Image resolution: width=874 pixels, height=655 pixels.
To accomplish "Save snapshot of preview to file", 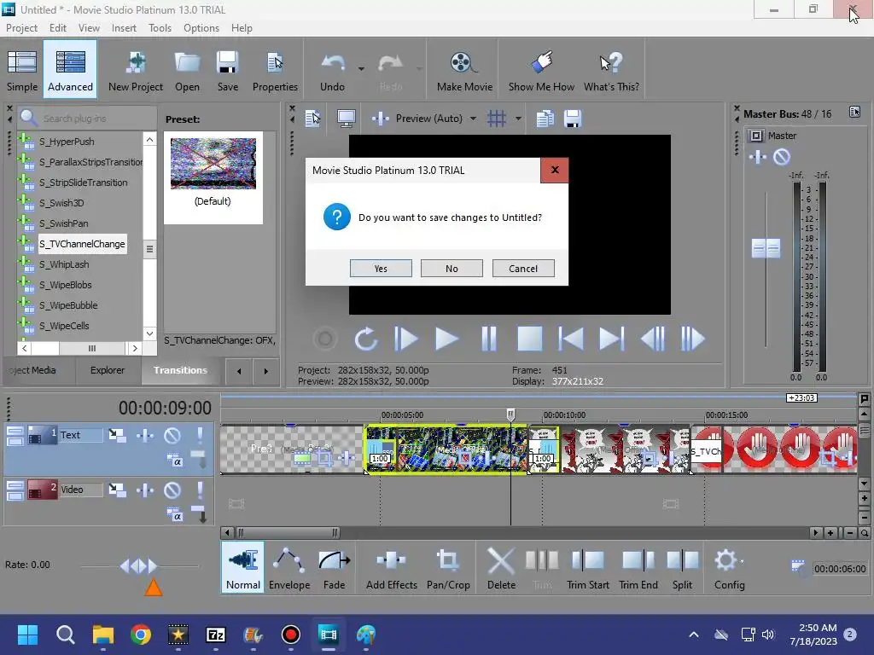I will click(573, 118).
